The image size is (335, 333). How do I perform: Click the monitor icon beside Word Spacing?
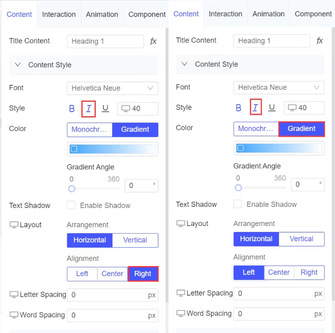pos(14,315)
